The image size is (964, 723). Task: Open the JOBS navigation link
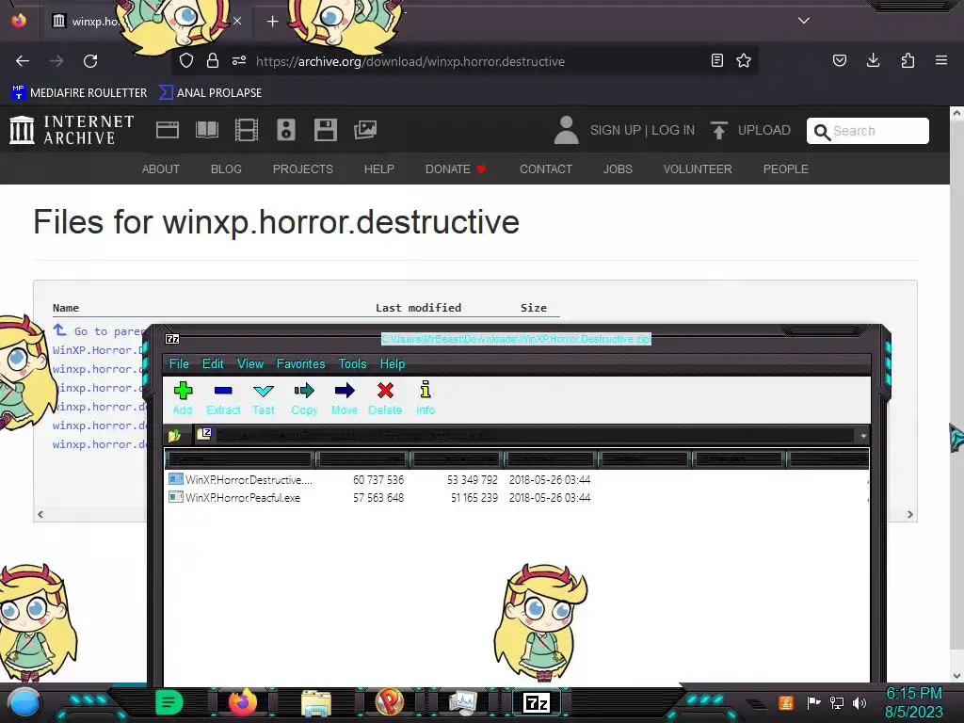(618, 169)
